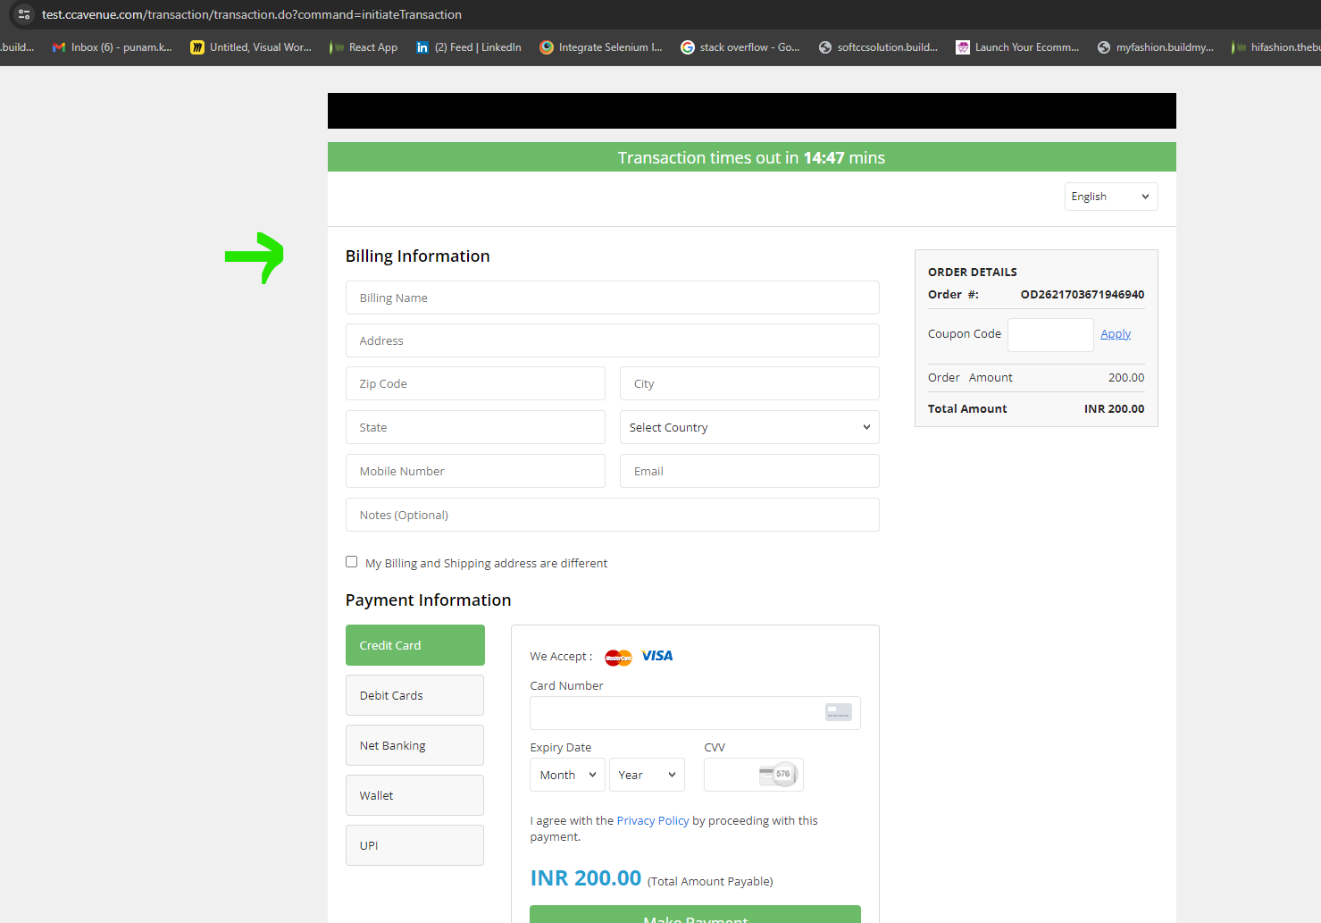Click the Billing Name field
1321x923 pixels.
613,298
